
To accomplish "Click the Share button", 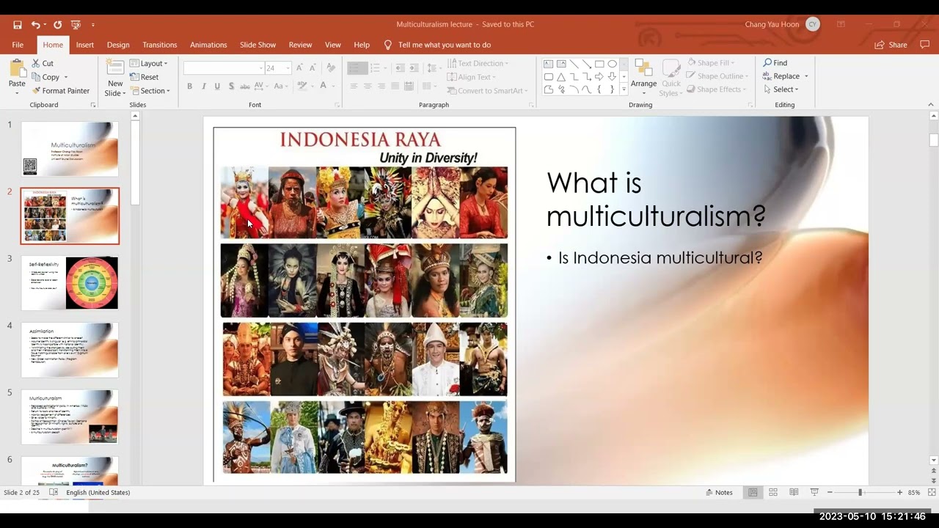I will [891, 45].
